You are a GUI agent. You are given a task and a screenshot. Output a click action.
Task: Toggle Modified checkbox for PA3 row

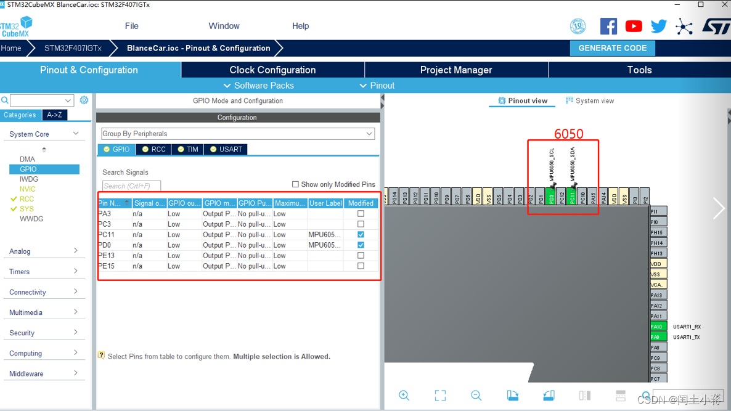point(361,213)
